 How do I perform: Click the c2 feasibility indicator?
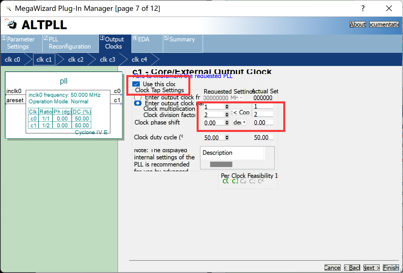pos(243,181)
